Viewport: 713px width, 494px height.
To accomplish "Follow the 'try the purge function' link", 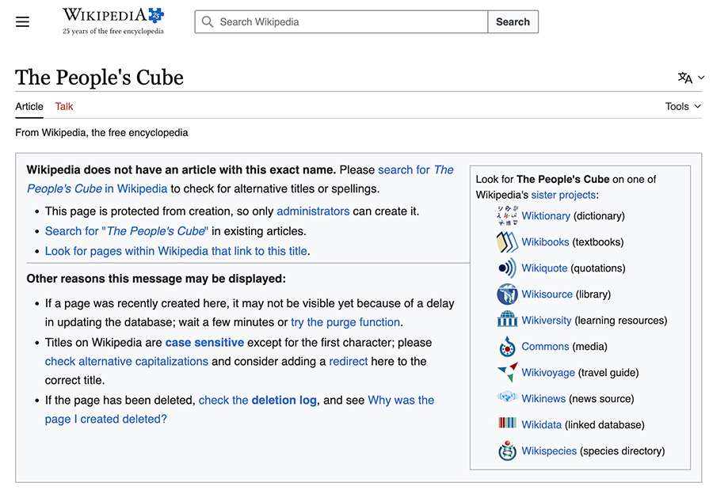I will click(x=345, y=321).
